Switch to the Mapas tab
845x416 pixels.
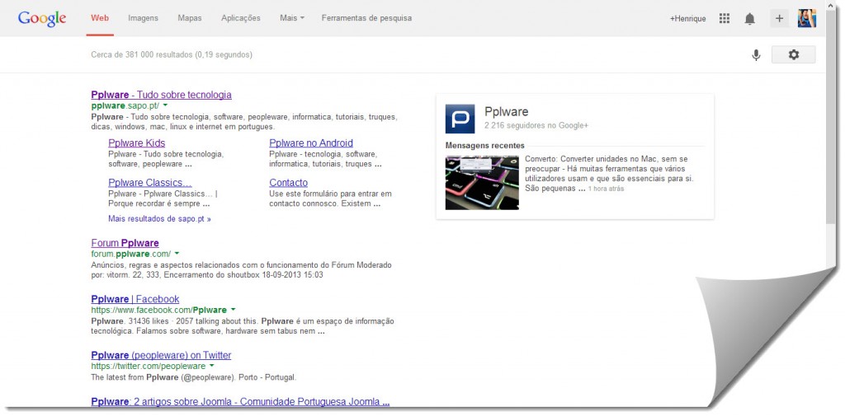pyautogui.click(x=189, y=18)
